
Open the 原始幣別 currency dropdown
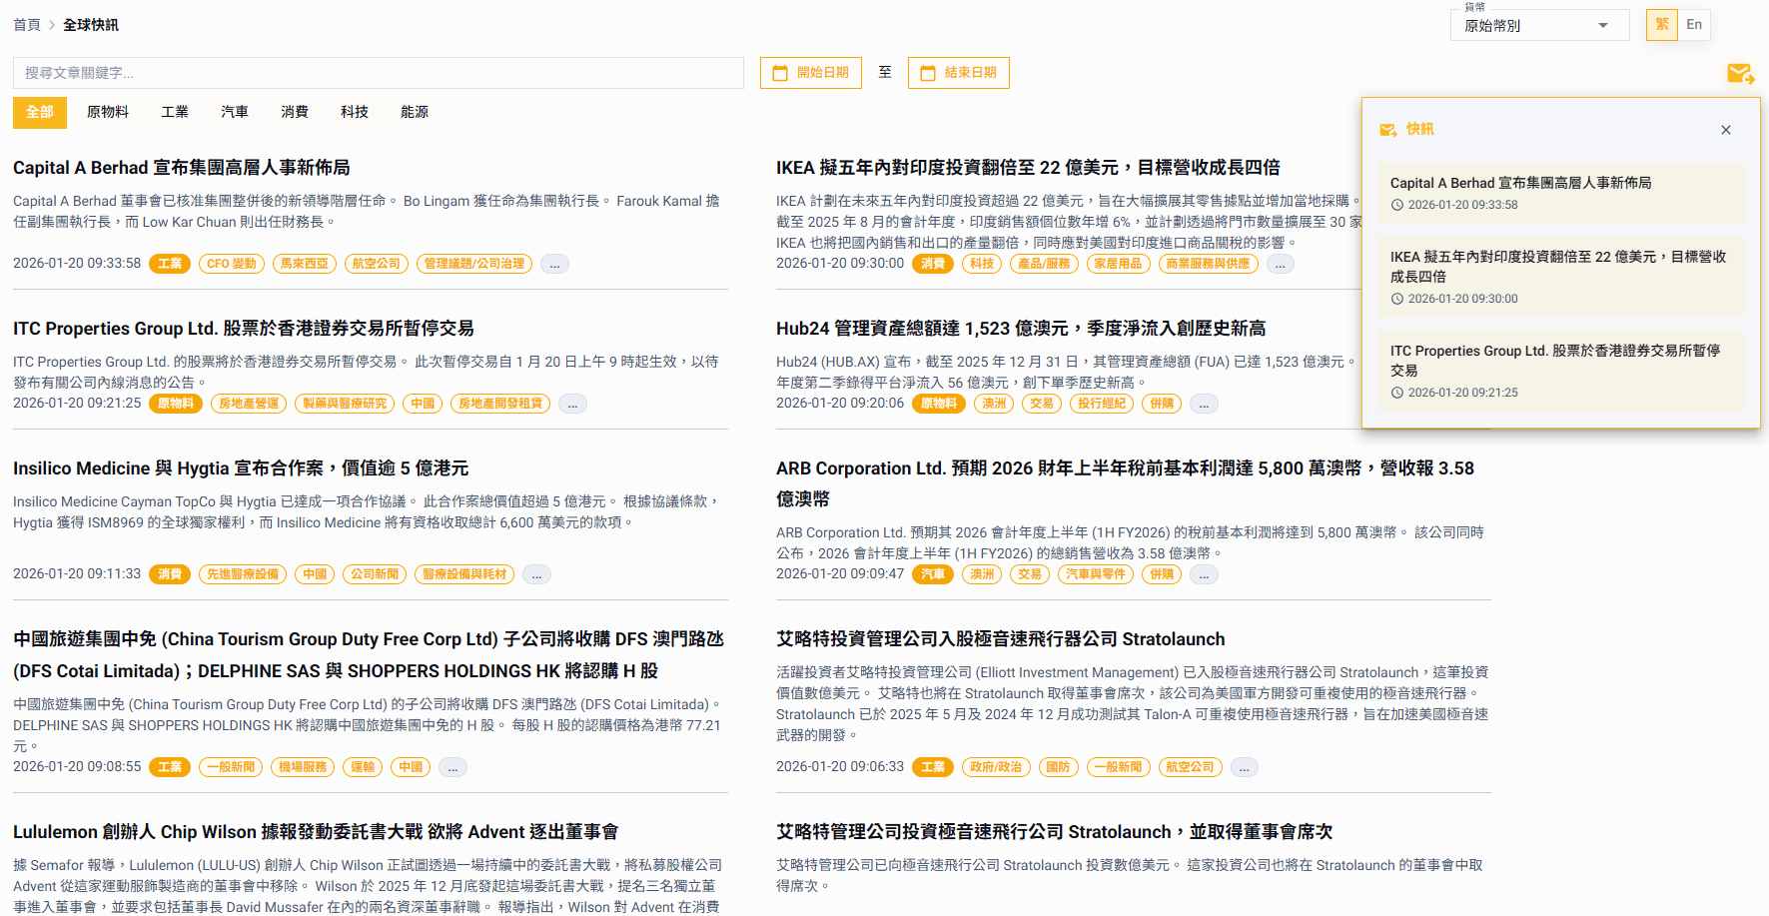click(1539, 24)
